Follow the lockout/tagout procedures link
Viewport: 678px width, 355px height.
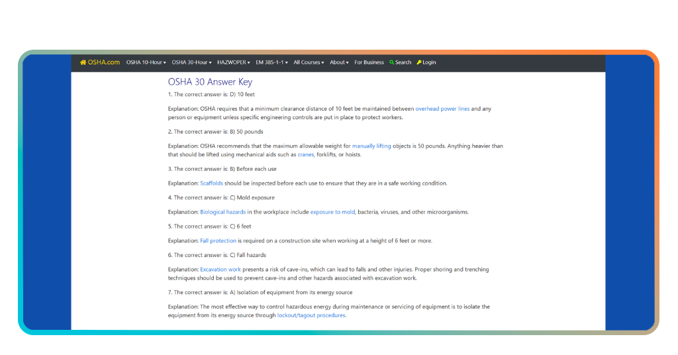(311, 315)
